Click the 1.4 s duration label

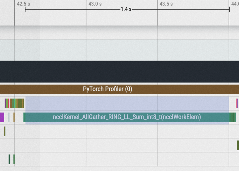click(x=126, y=9)
